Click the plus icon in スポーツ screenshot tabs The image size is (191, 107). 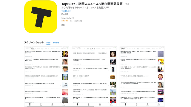115,49
